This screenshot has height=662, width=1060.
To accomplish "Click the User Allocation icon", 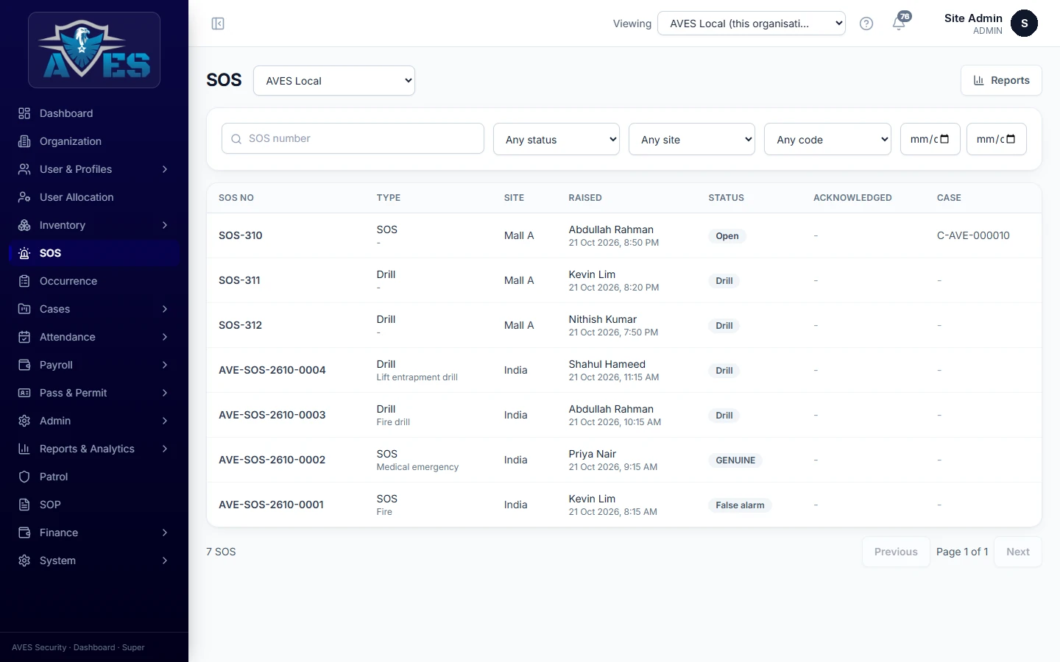I will [x=24, y=197].
